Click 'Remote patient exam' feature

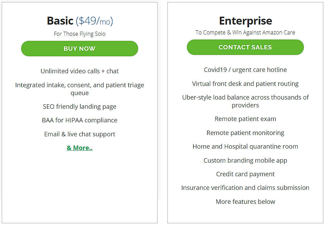pyautogui.click(x=245, y=119)
